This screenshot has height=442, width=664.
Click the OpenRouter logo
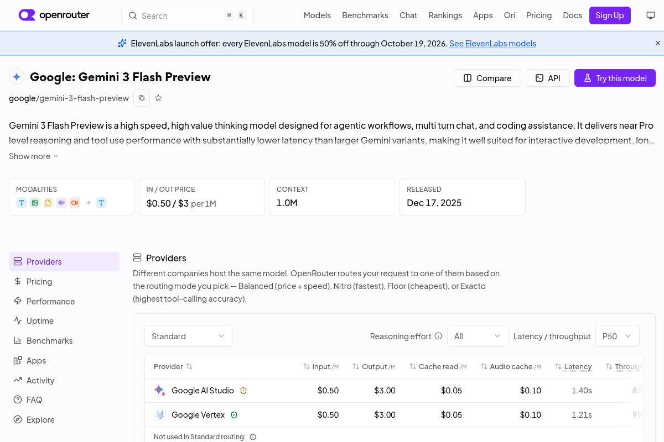(54, 15)
